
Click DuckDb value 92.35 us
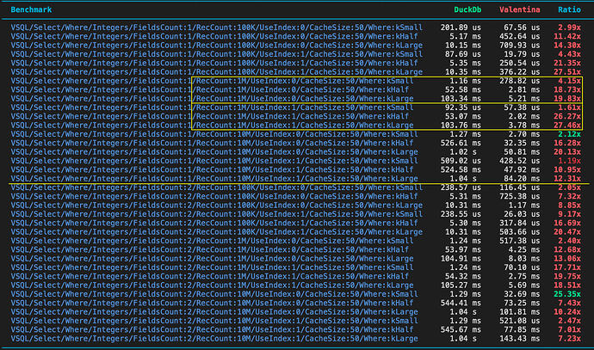coord(463,107)
